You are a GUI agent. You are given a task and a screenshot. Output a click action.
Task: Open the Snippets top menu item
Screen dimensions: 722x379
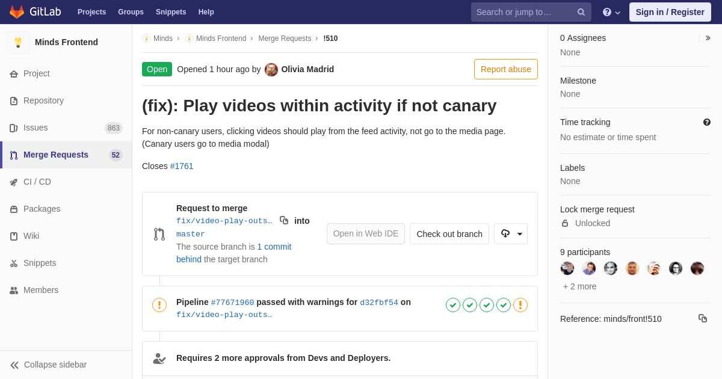171,12
